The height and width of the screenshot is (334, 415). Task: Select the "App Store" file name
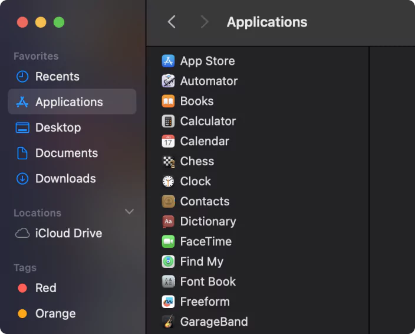click(x=207, y=61)
